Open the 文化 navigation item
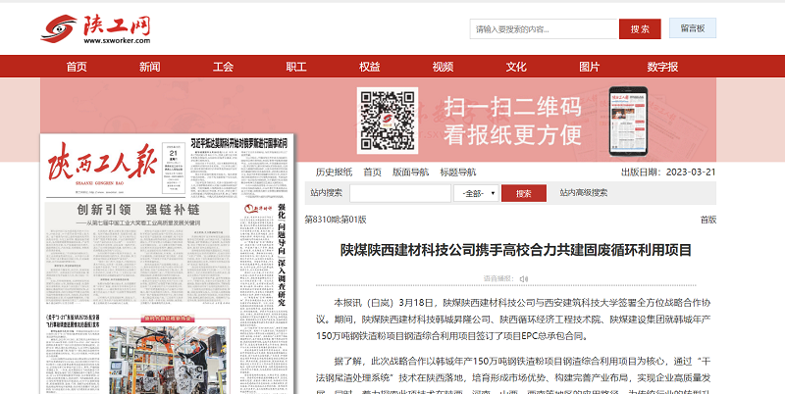Image resolution: width=785 pixels, height=394 pixels. [516, 67]
